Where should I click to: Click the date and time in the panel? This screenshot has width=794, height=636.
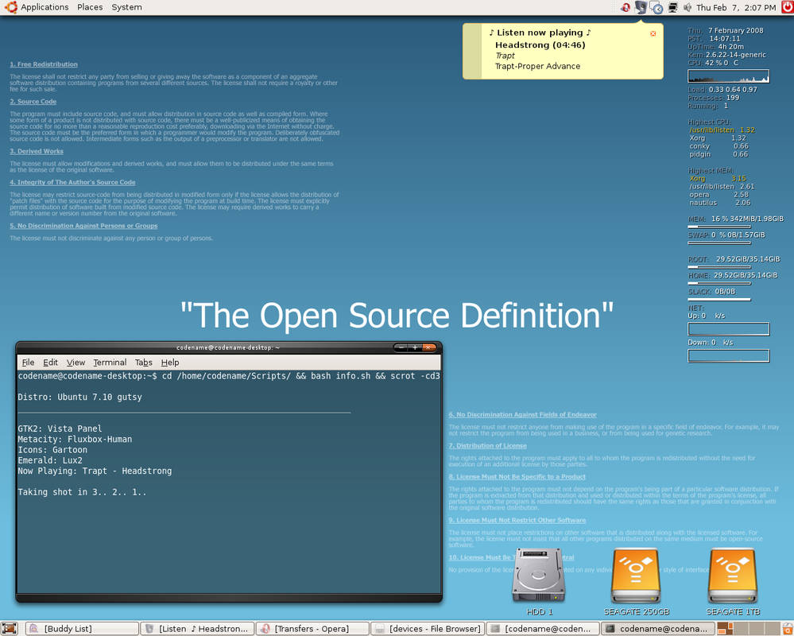click(736, 8)
